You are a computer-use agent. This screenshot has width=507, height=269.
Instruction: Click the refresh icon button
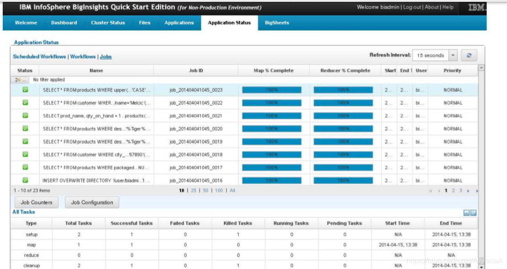(469, 56)
